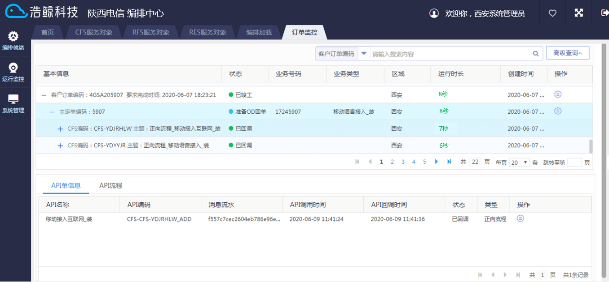Switch to the RES服务对象 tab
Image resolution: width=609 pixels, height=282 pixels.
(207, 32)
